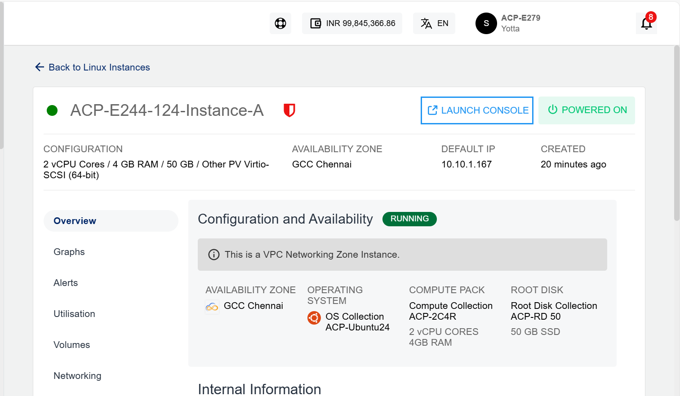Switch to the Graphs tab

coord(69,252)
